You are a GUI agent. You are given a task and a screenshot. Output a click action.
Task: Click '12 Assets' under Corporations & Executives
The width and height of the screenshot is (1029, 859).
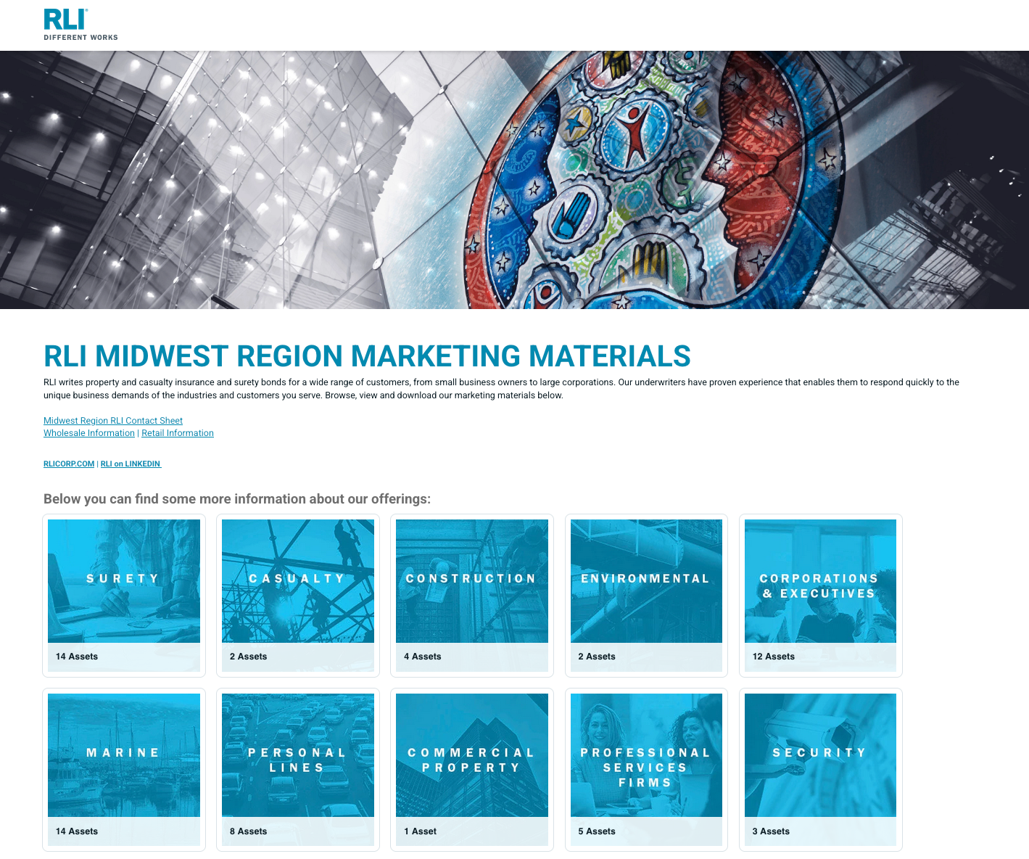point(773,657)
